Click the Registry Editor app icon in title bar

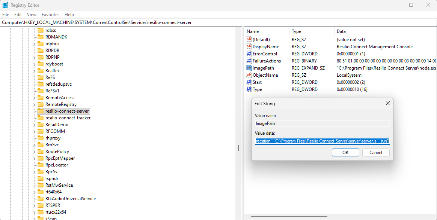[x=5, y=5]
